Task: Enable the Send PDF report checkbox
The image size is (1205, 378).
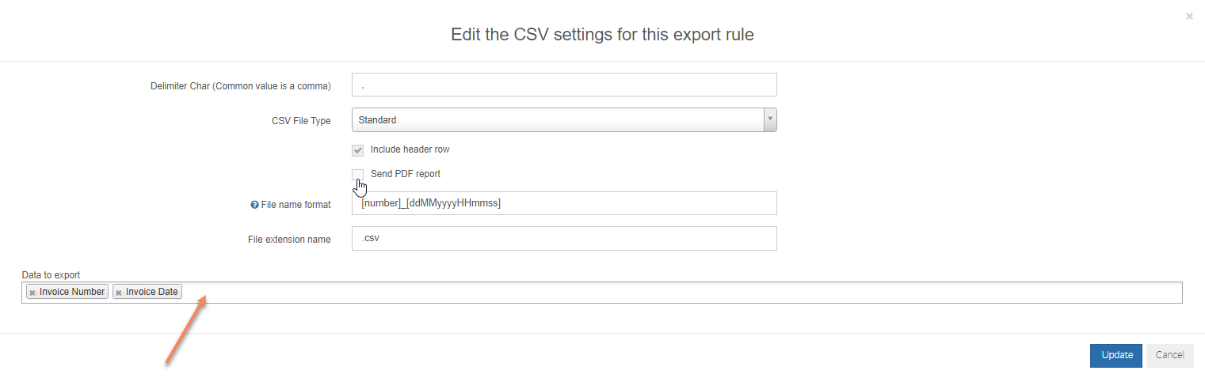Action: [358, 174]
